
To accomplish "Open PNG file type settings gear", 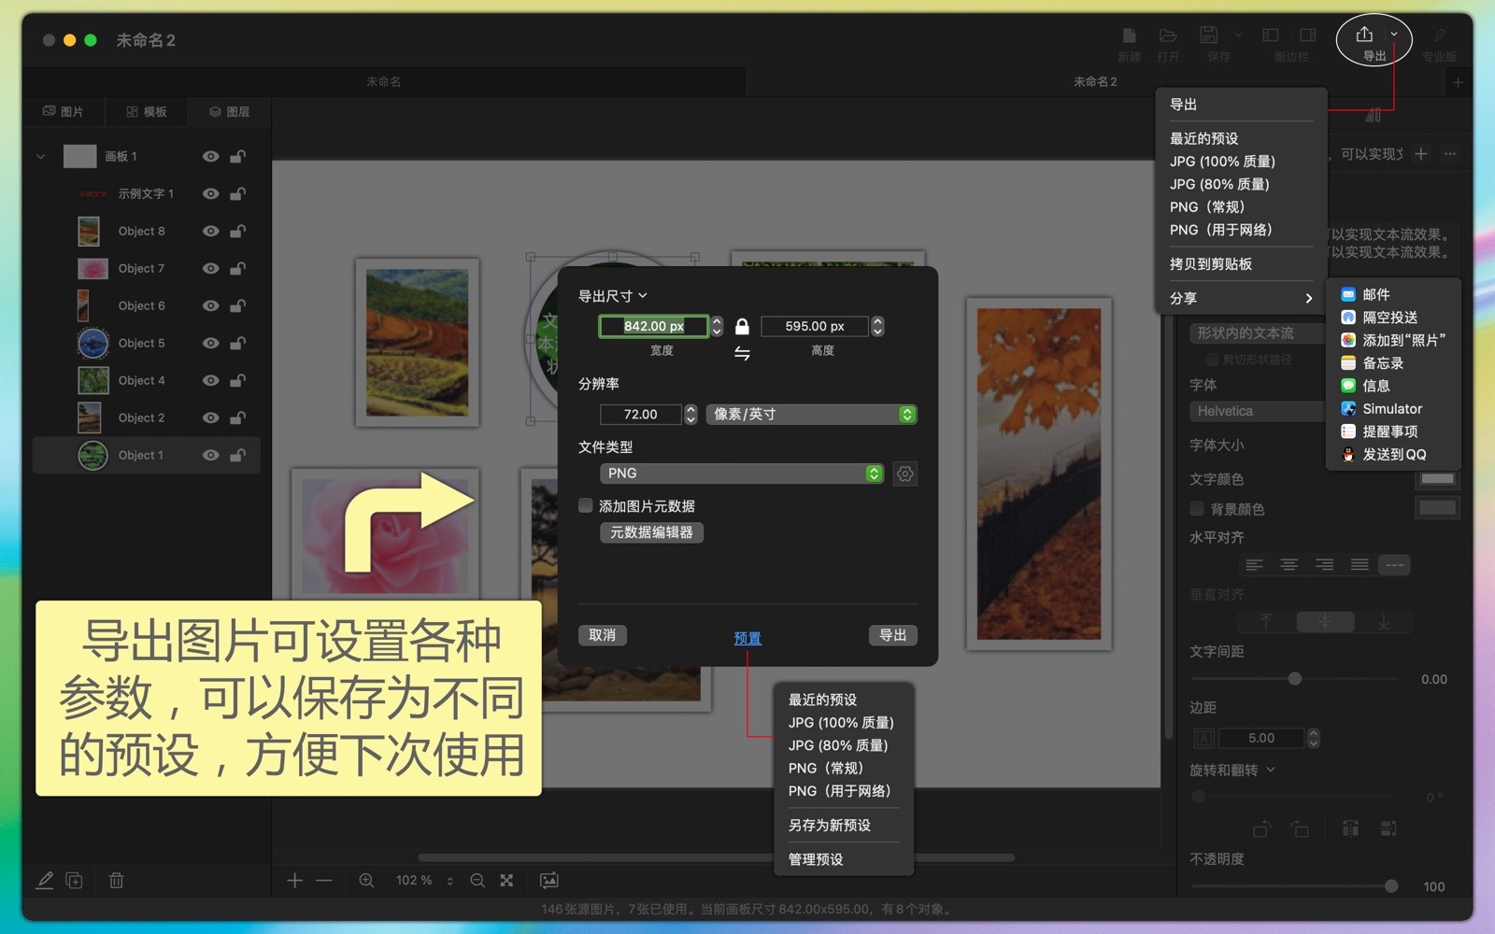I will [x=904, y=474].
